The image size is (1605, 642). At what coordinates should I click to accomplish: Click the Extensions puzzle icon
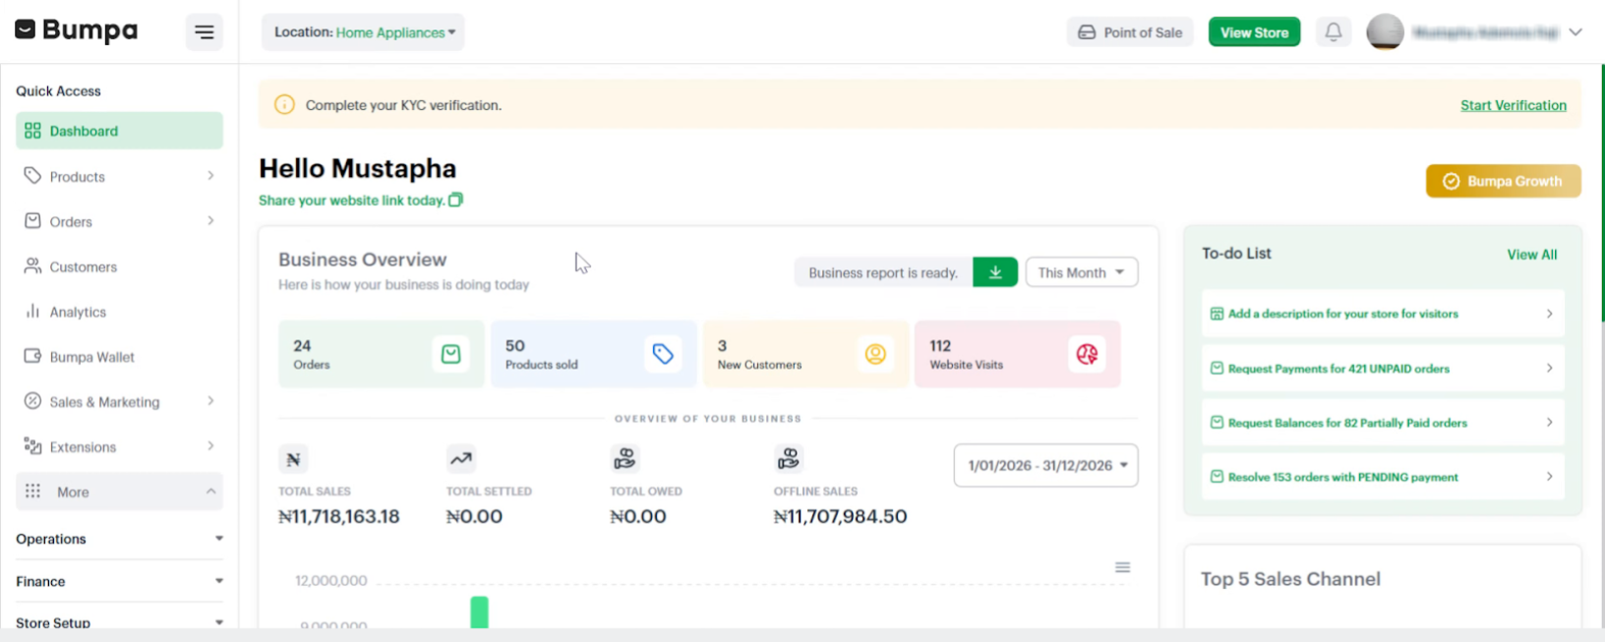(x=32, y=446)
